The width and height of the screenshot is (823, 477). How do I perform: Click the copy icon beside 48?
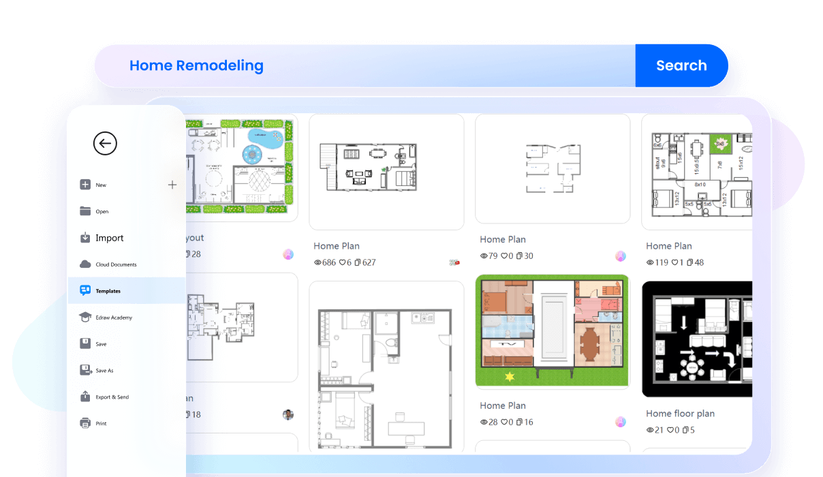click(690, 262)
